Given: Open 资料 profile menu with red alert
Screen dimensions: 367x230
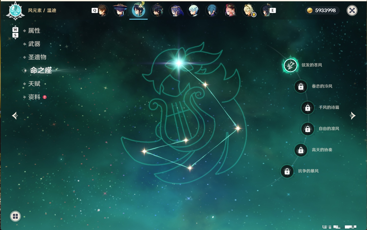Looking at the screenshot, I should pos(34,97).
